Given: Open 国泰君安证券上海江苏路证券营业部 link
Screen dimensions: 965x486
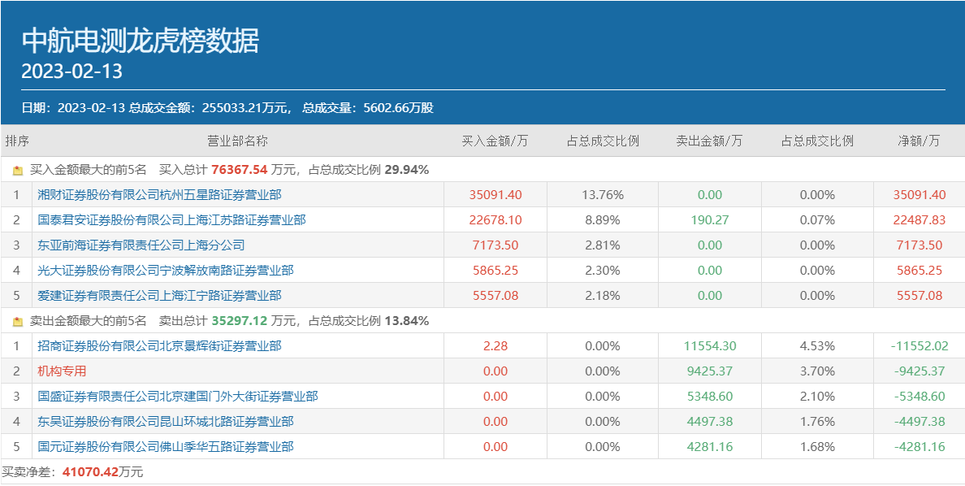Looking at the screenshot, I should click(171, 220).
